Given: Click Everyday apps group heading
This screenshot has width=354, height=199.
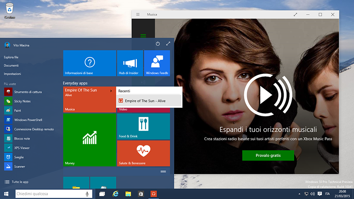Looking at the screenshot, I should (75, 83).
